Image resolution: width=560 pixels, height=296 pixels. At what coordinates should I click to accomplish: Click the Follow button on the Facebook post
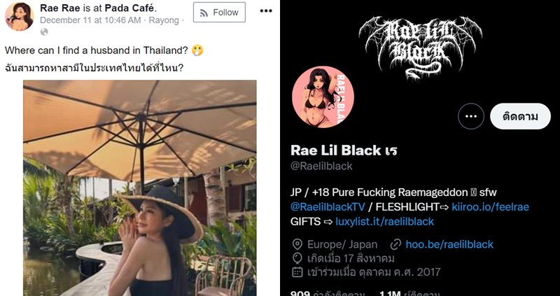[219, 12]
